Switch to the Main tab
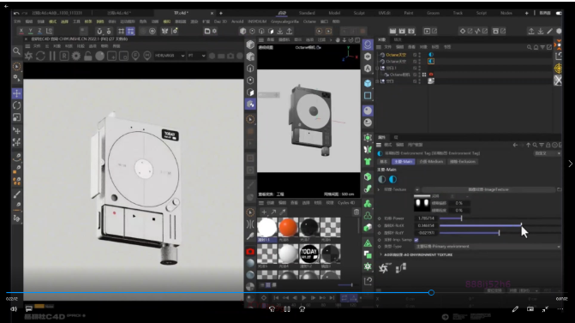Image resolution: width=575 pixels, height=323 pixels. coord(403,161)
